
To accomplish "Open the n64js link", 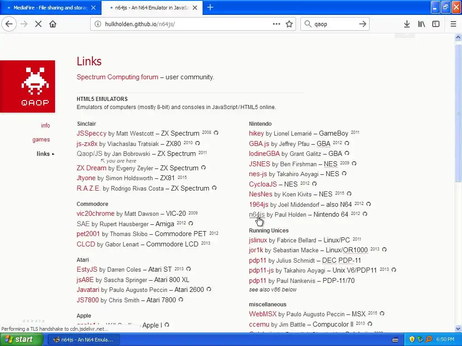I will coord(257,214).
